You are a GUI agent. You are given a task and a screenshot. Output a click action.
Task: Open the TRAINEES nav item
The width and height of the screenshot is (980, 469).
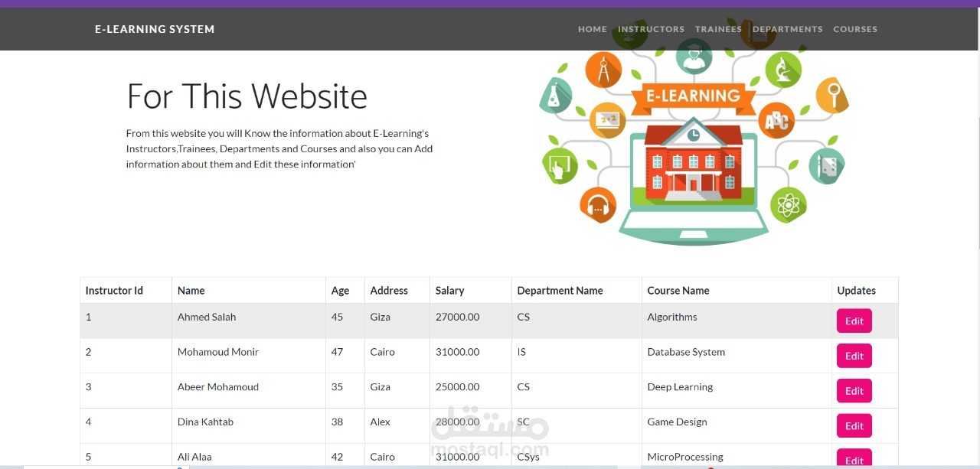[x=718, y=29]
